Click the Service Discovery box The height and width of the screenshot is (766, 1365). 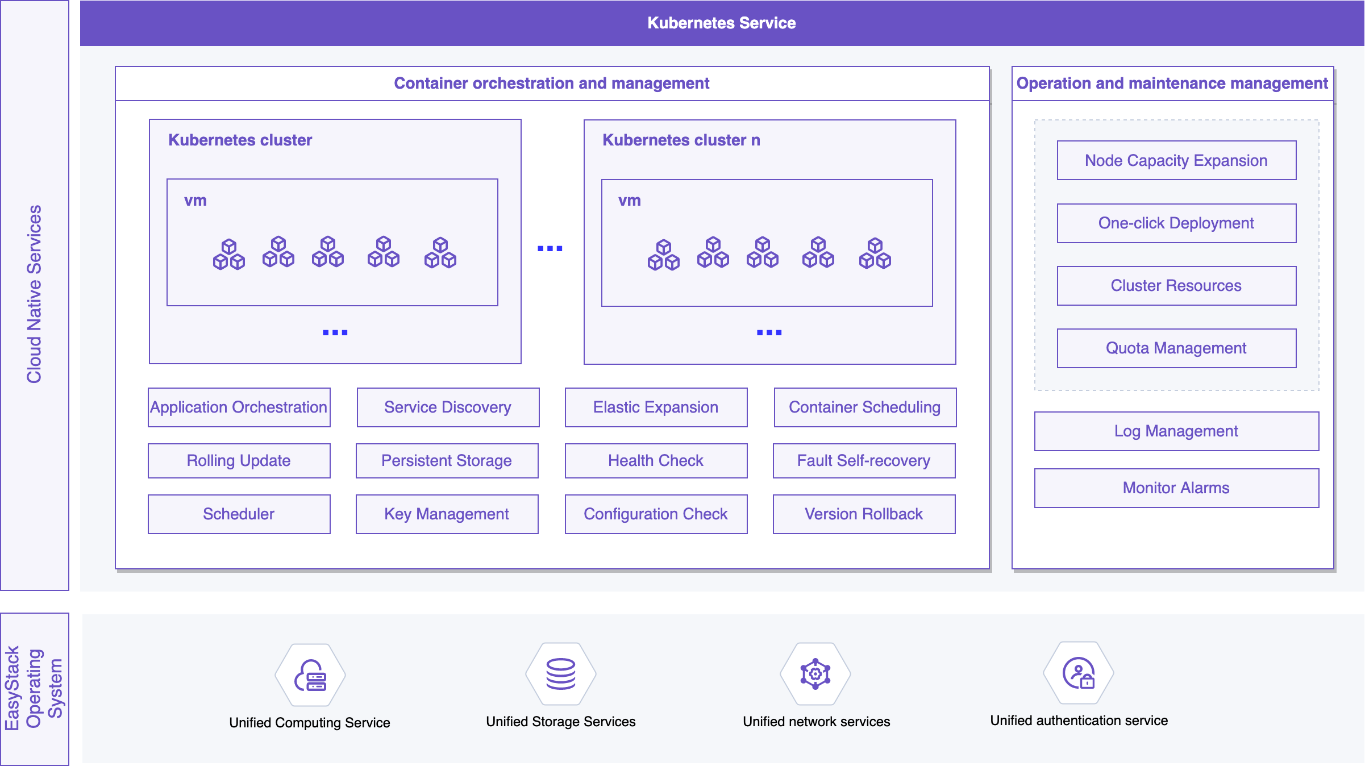pyautogui.click(x=448, y=407)
